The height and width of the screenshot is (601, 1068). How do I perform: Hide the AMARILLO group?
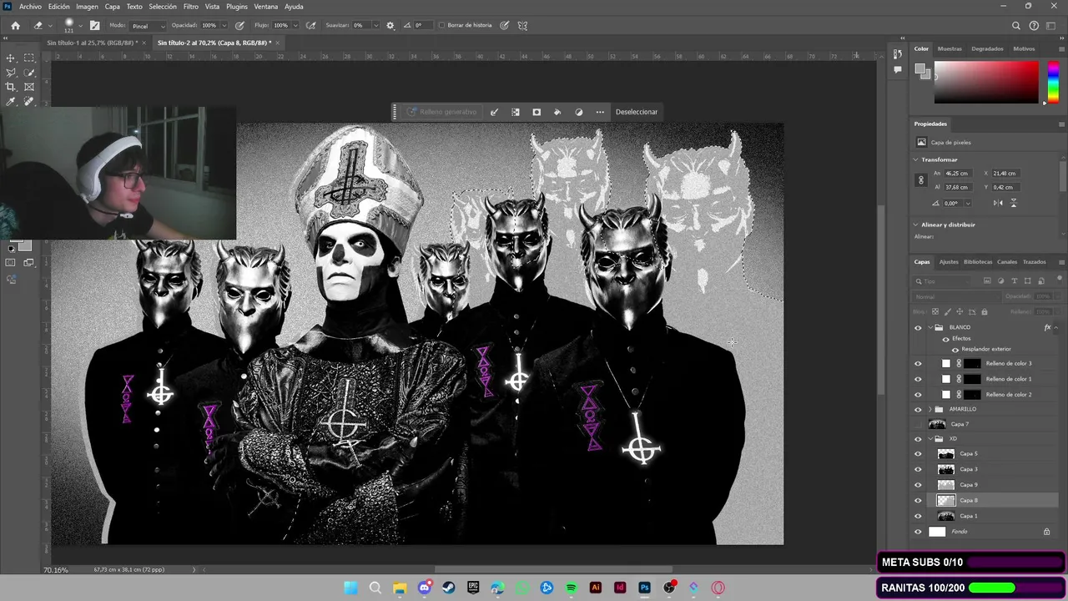(918, 409)
